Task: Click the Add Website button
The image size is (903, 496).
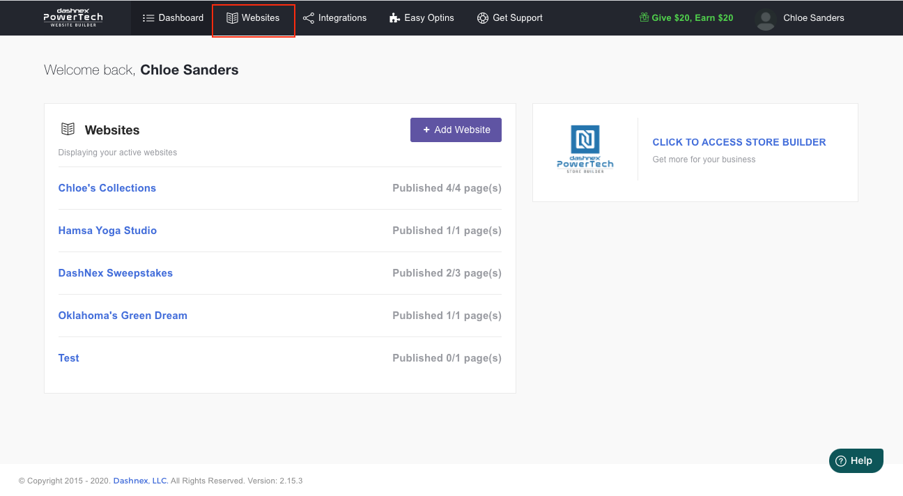Action: (456, 130)
